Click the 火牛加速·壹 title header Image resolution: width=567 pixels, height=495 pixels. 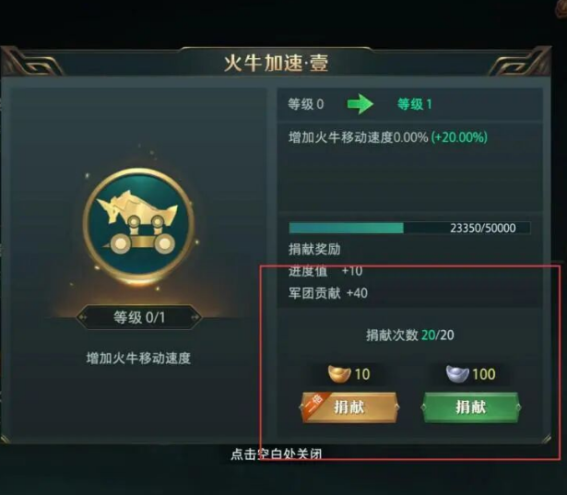tap(277, 64)
